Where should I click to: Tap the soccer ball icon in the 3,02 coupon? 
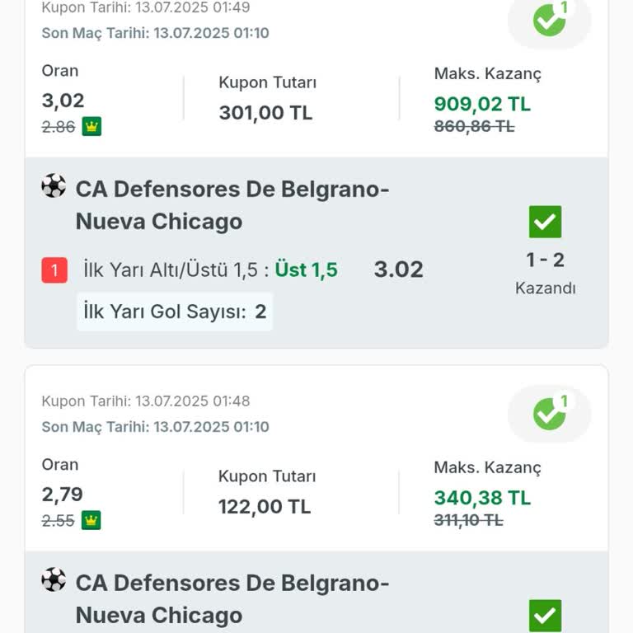pos(54,186)
